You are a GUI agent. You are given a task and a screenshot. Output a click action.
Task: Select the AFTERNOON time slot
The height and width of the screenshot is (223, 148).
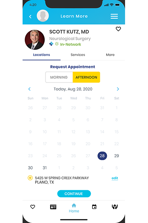(86, 77)
